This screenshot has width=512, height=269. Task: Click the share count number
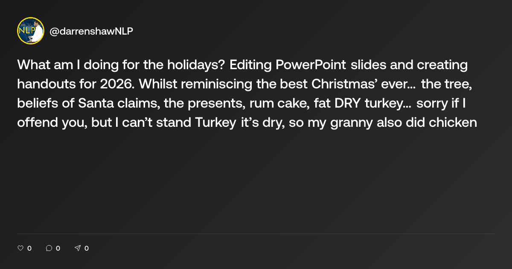click(x=87, y=248)
